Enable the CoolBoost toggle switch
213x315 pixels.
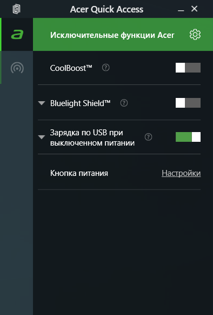coord(188,68)
